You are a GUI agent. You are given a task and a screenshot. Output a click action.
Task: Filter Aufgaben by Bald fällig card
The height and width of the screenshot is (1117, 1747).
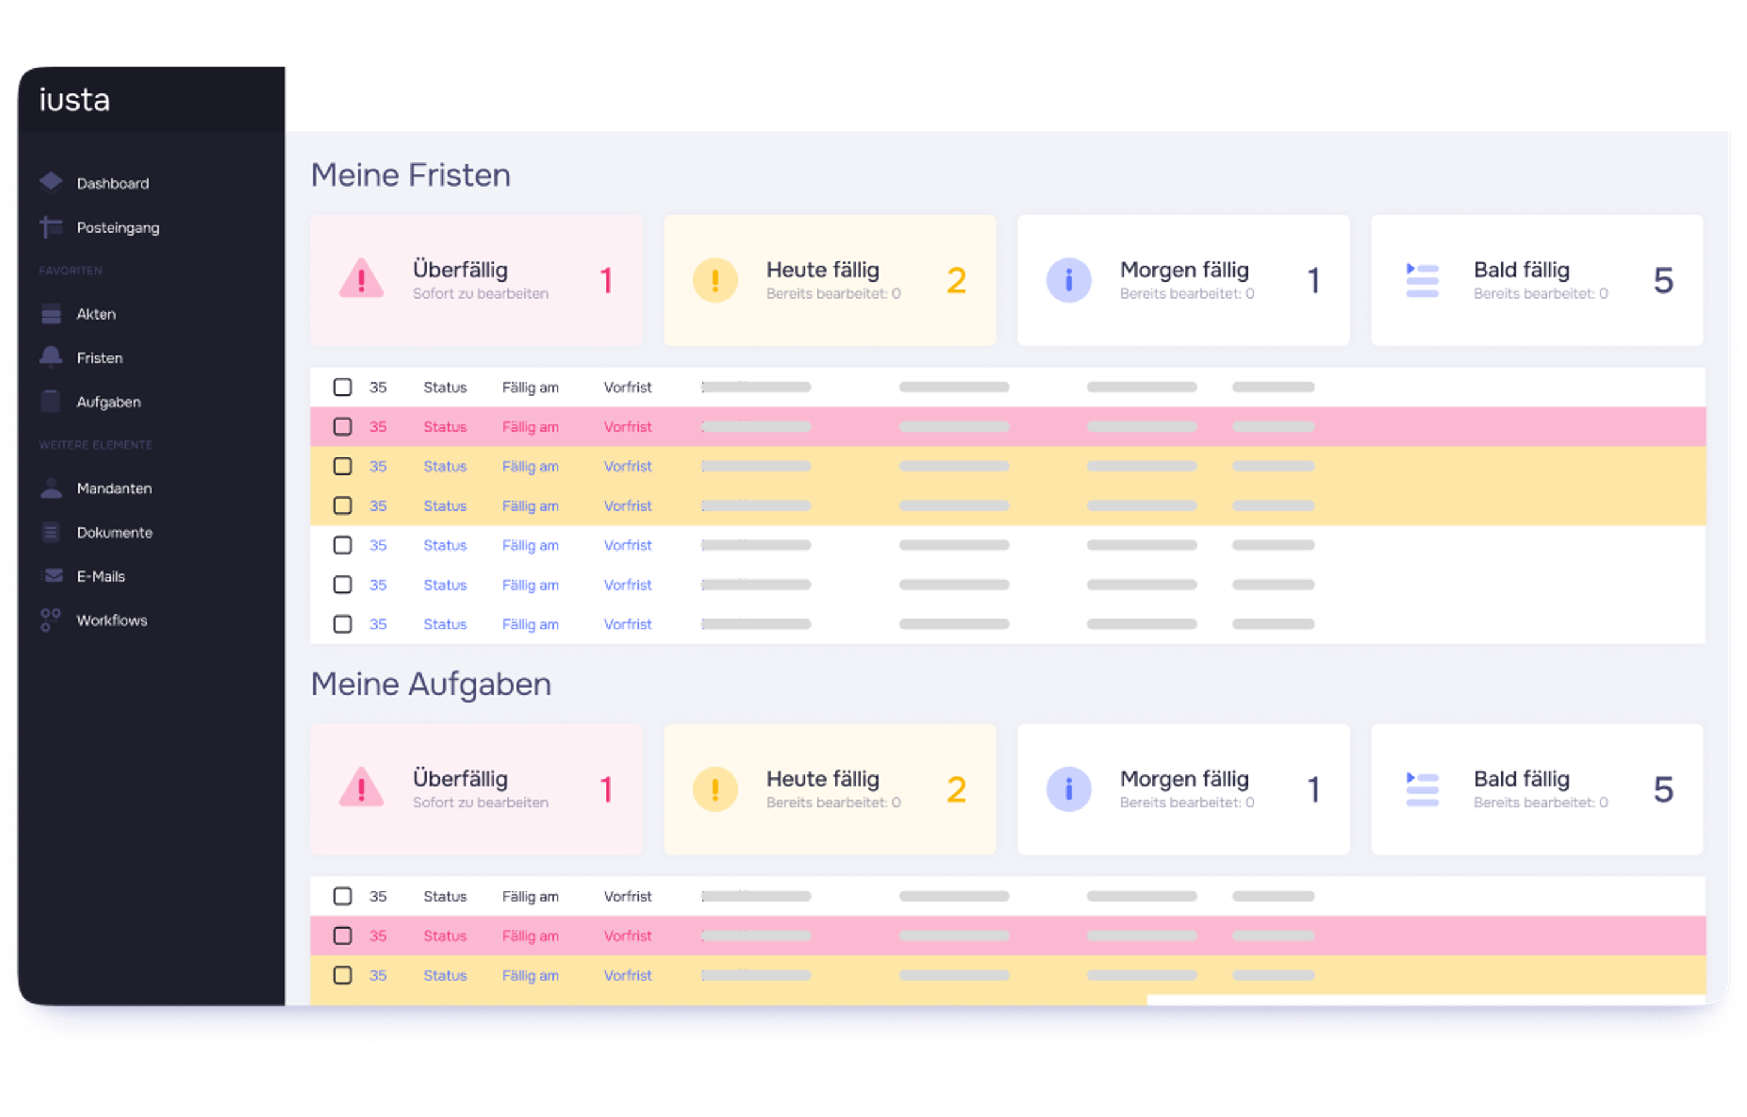coord(1537,789)
